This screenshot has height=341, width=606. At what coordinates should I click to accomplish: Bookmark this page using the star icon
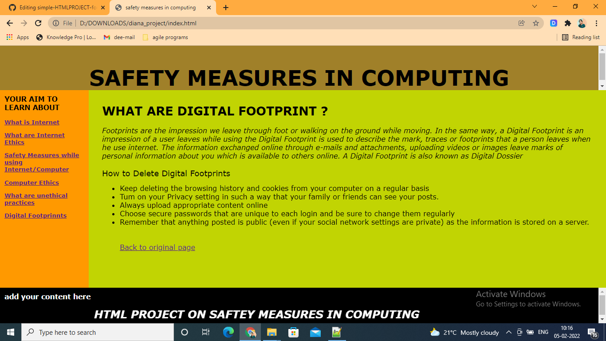tap(537, 23)
